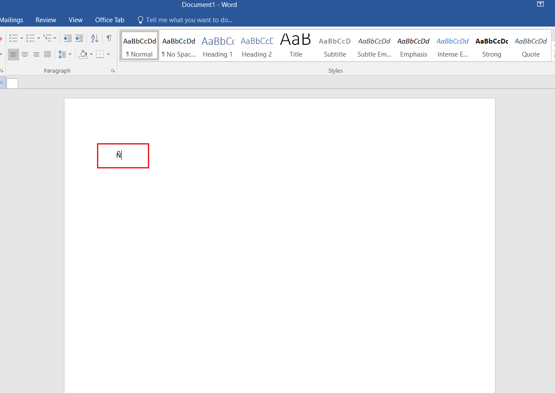
Task: Justify the paragraph text
Action: pos(47,54)
